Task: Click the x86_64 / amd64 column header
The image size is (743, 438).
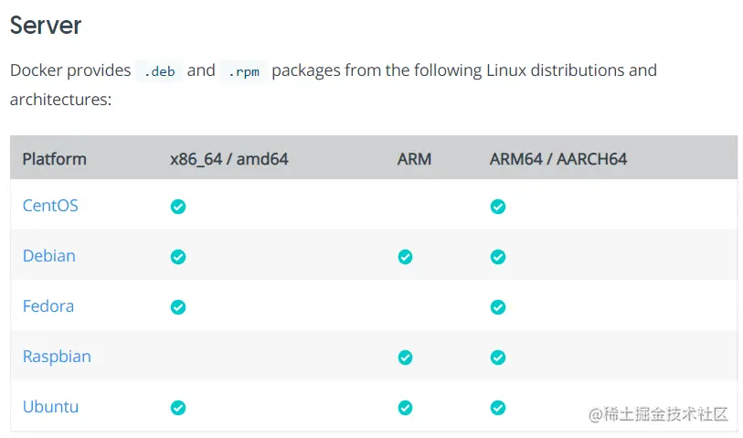Action: (x=228, y=159)
